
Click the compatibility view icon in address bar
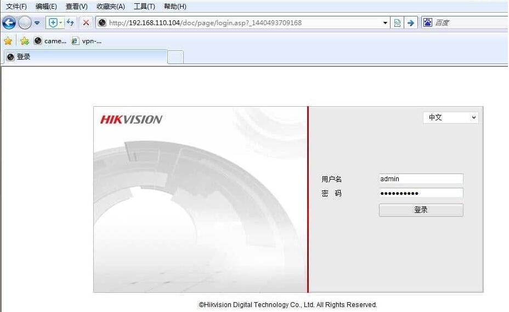coord(397,22)
